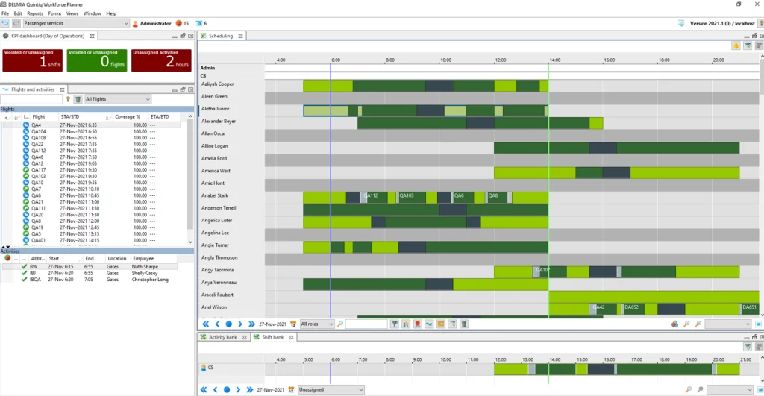This screenshot has height=396, width=764.
Task: Select flight QA104 in the flights list
Action: pos(39,131)
